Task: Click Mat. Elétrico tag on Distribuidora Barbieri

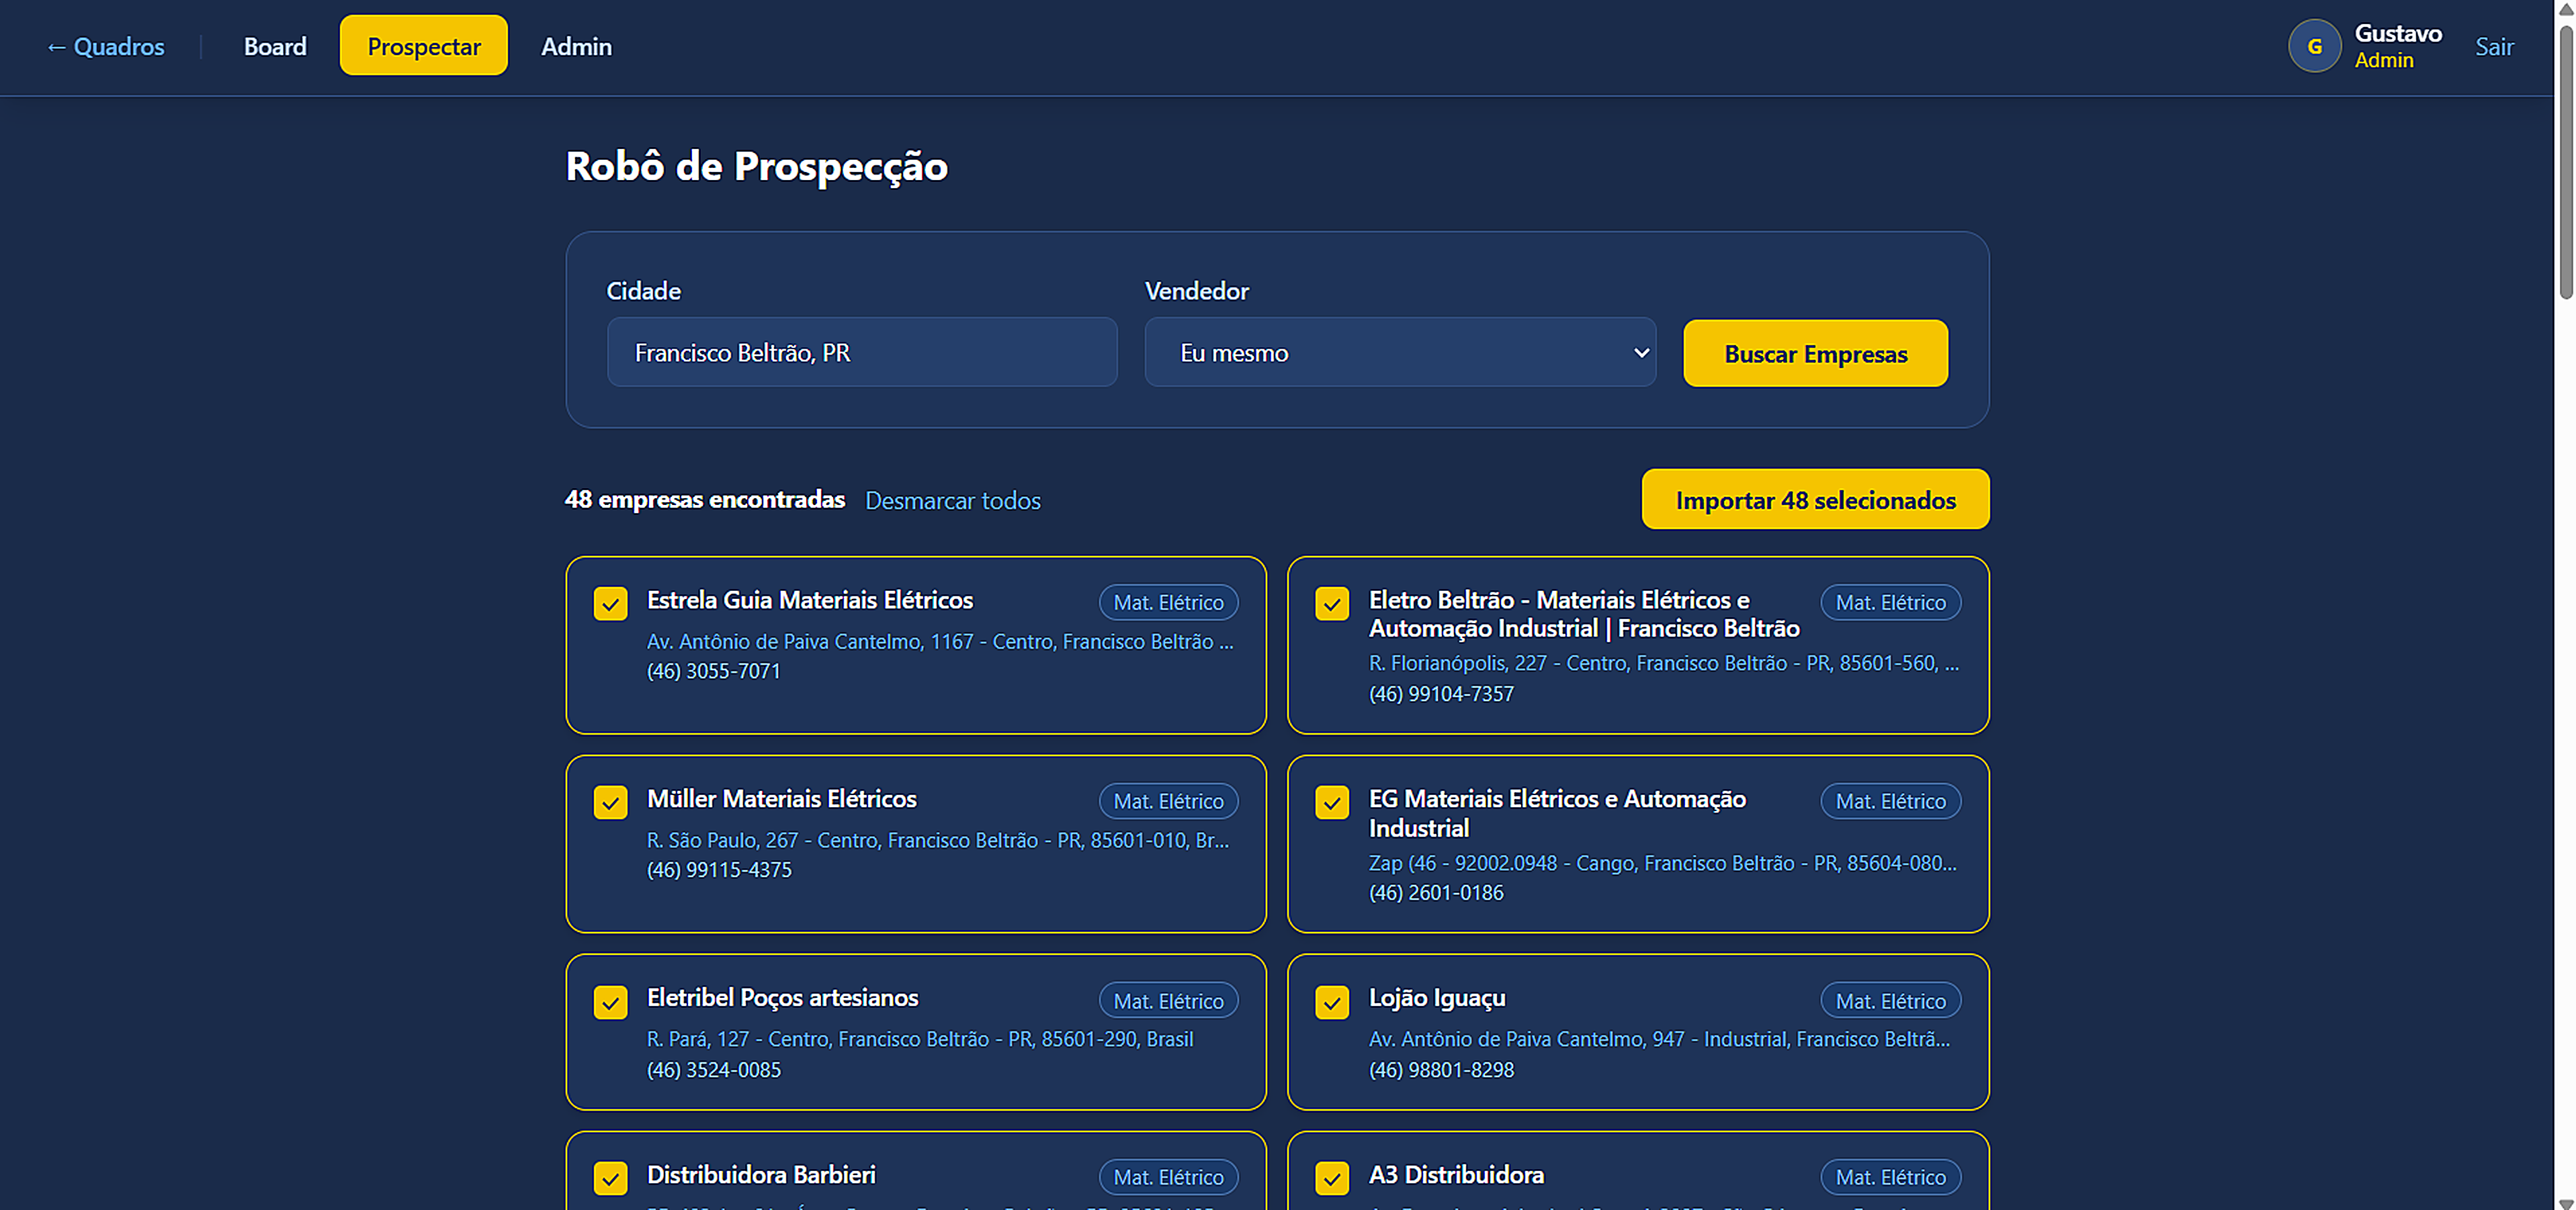Action: pos(1168,1177)
